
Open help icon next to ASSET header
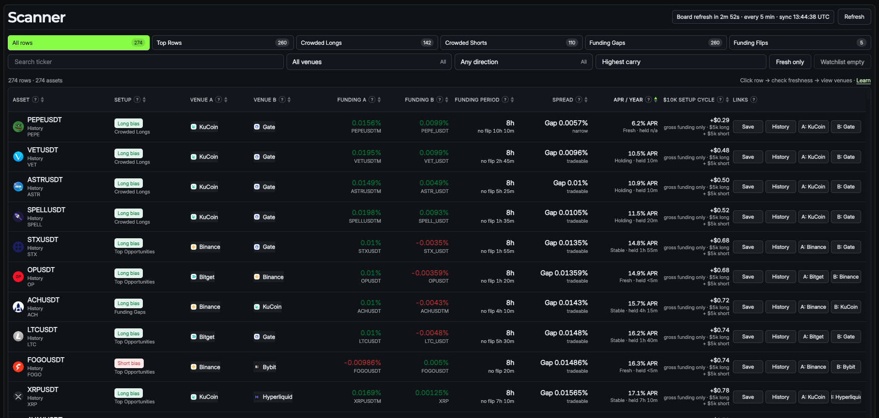(x=35, y=100)
